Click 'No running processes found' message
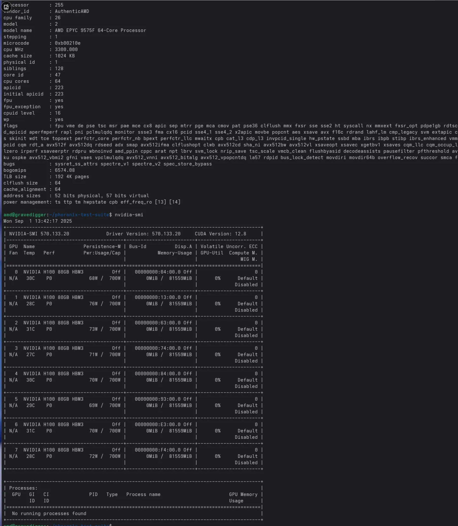The width and height of the screenshot is (458, 526). tap(49, 514)
